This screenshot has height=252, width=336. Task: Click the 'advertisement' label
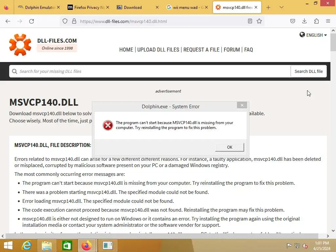pos(168,91)
